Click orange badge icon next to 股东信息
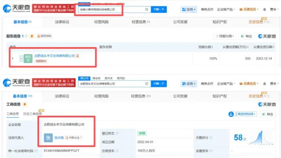The width and height of the screenshot is (281, 158). point(32,36)
